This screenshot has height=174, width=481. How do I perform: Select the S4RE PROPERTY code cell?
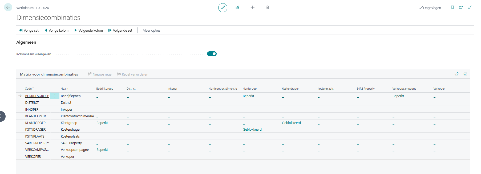pyautogui.click(x=37, y=143)
